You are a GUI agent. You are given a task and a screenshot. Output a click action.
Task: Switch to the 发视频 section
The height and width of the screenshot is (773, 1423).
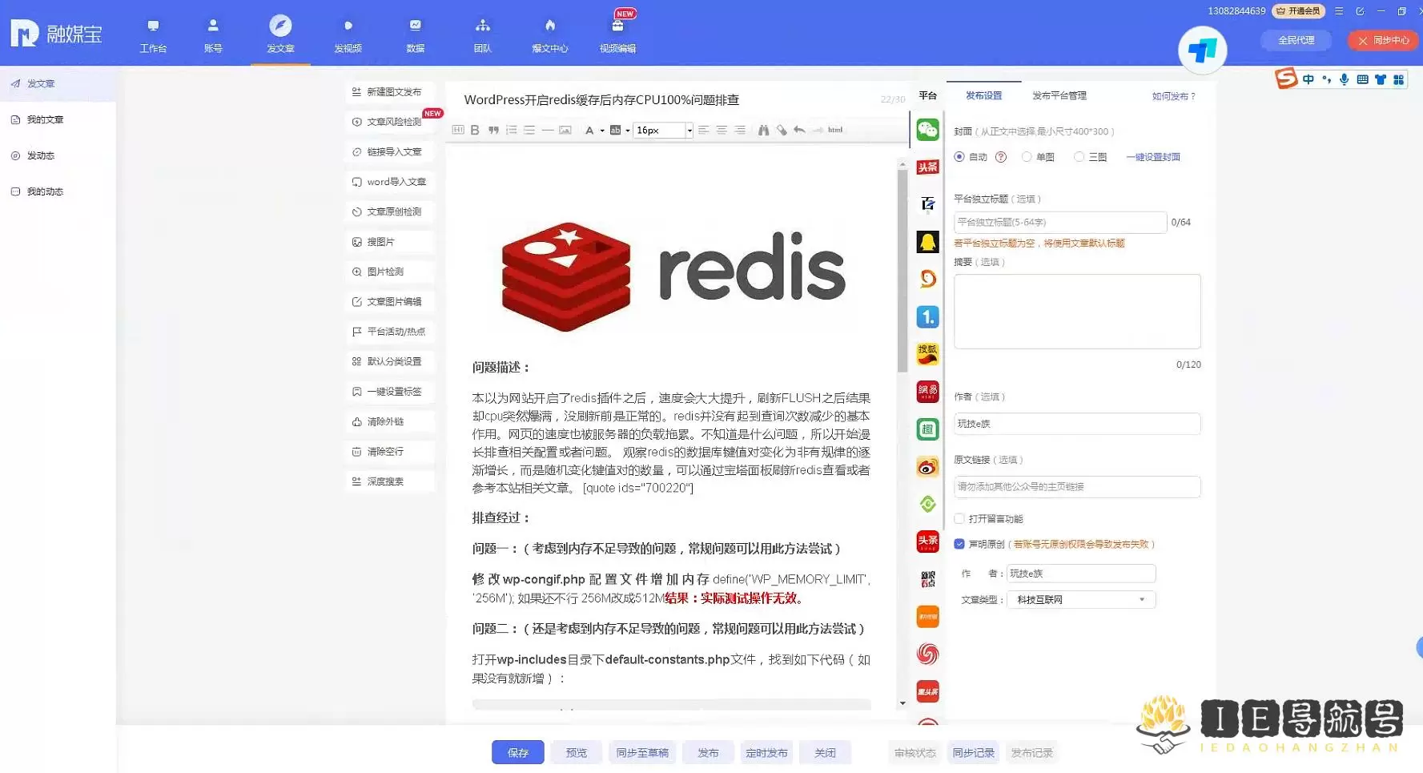coord(348,35)
